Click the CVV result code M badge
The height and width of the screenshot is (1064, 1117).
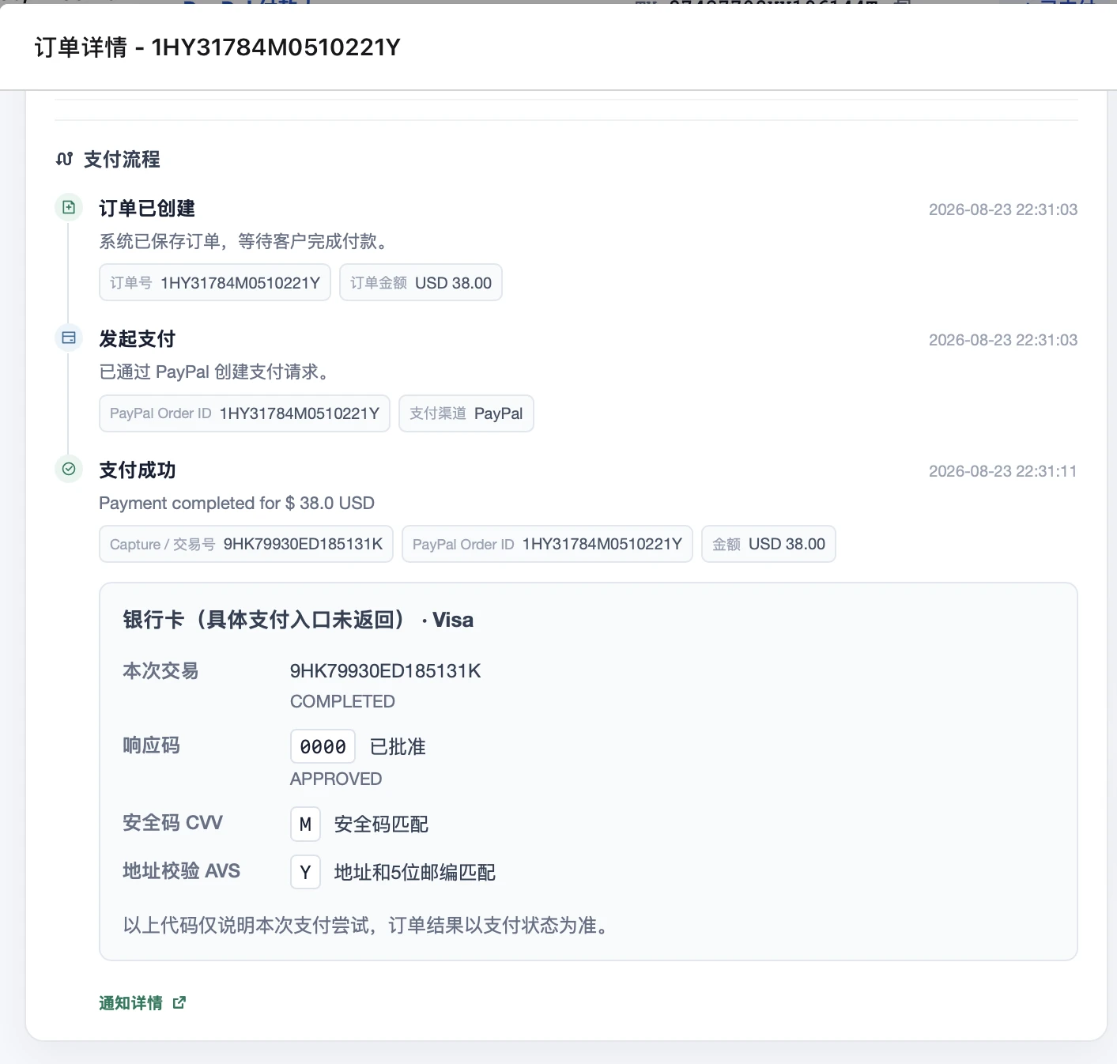coord(305,824)
